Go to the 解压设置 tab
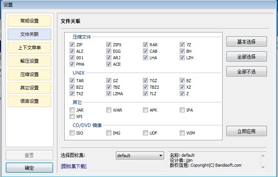 pyautogui.click(x=29, y=61)
